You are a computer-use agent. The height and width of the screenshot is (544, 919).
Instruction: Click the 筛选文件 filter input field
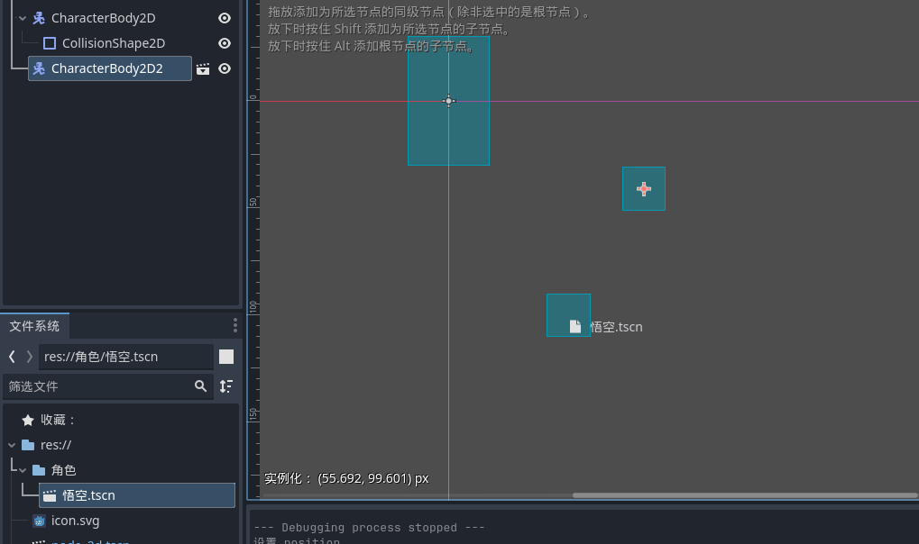tap(97, 386)
